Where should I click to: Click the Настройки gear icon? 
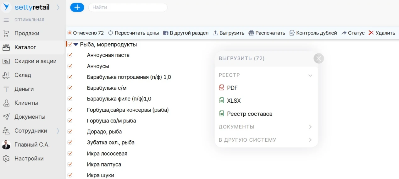click(6, 159)
